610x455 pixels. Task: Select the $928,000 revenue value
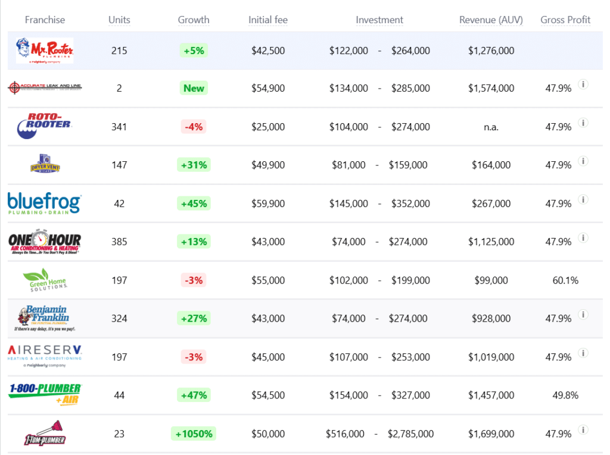[491, 318]
